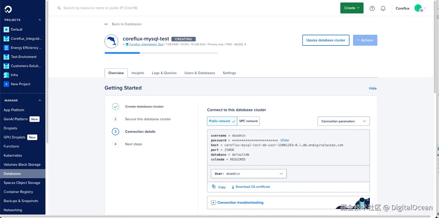
Task: Open App Platform
Action: pyautogui.click(x=14, y=110)
